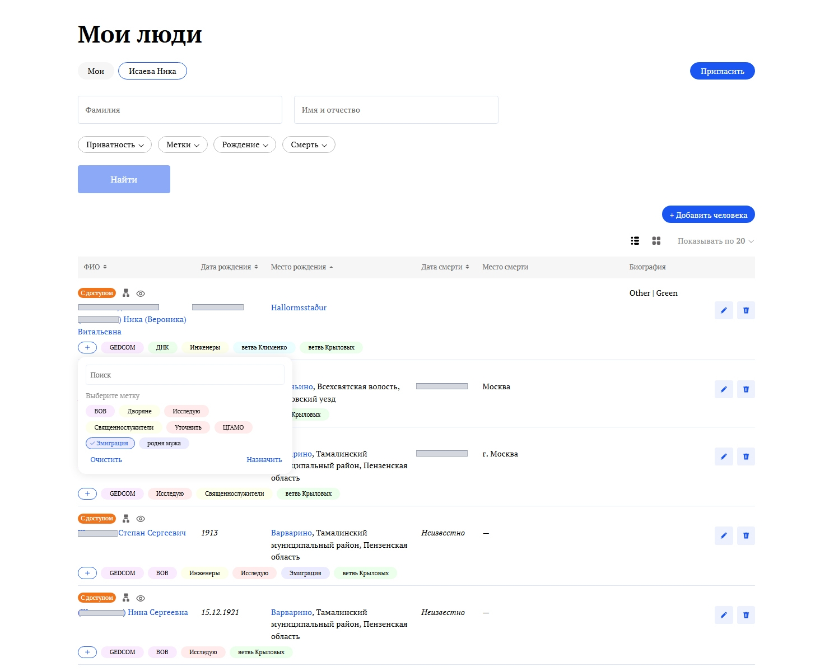Delete Нина Сергеевна with trash icon

746,615
